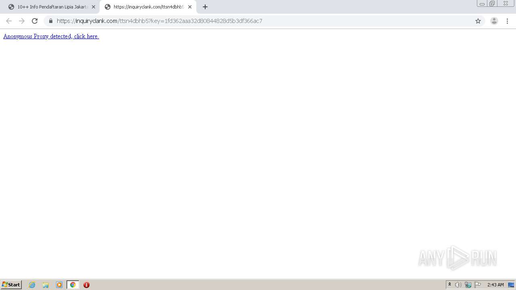The height and width of the screenshot is (290, 516).
Task: Open the red shield antivirus taskbar icon
Action: pyautogui.click(x=86, y=285)
